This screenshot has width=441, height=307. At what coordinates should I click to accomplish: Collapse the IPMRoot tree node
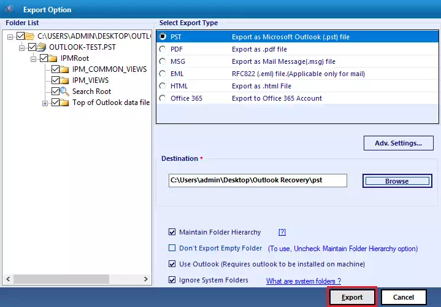click(34, 59)
